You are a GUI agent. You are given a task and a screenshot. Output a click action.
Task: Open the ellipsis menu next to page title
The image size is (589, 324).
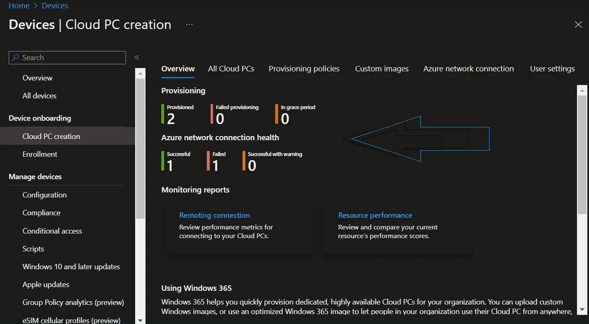coord(189,24)
